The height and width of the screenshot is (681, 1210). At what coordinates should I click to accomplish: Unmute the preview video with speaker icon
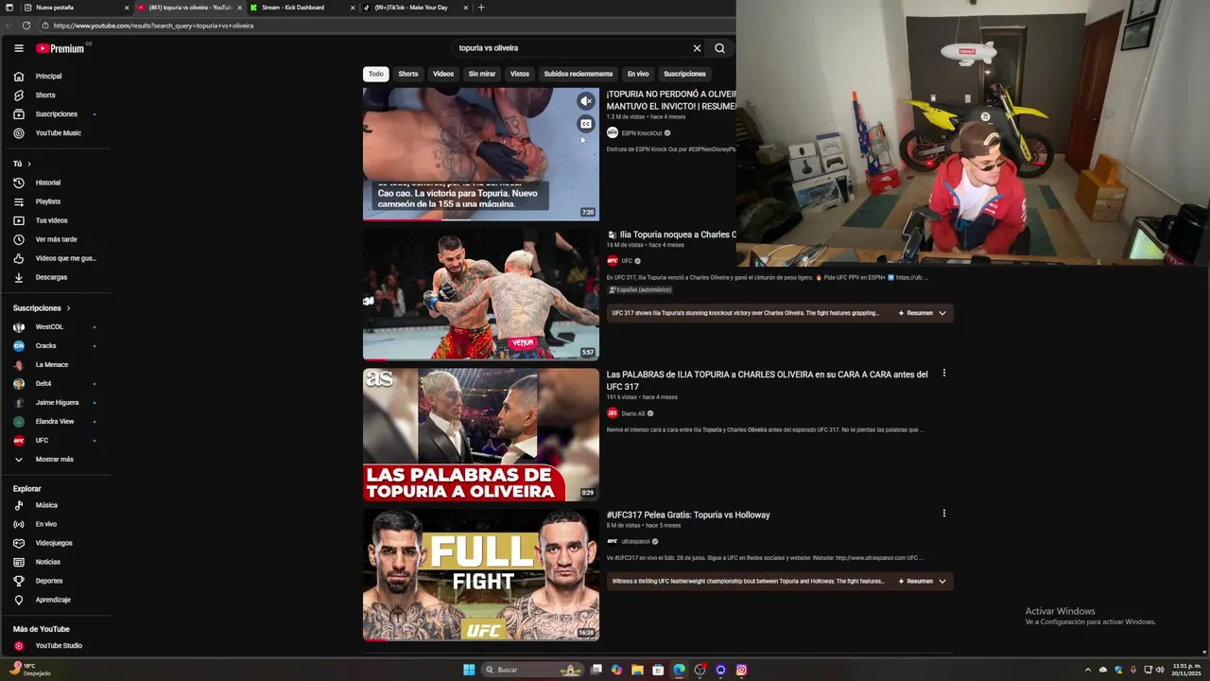tap(586, 101)
